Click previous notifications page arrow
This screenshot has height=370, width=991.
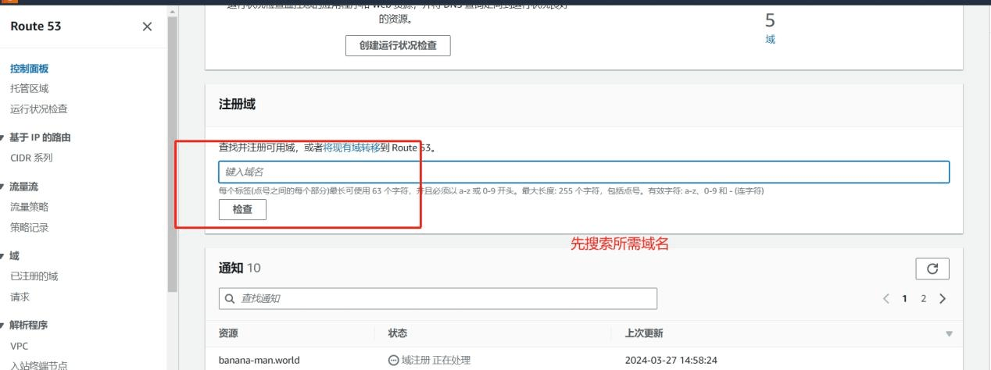886,299
